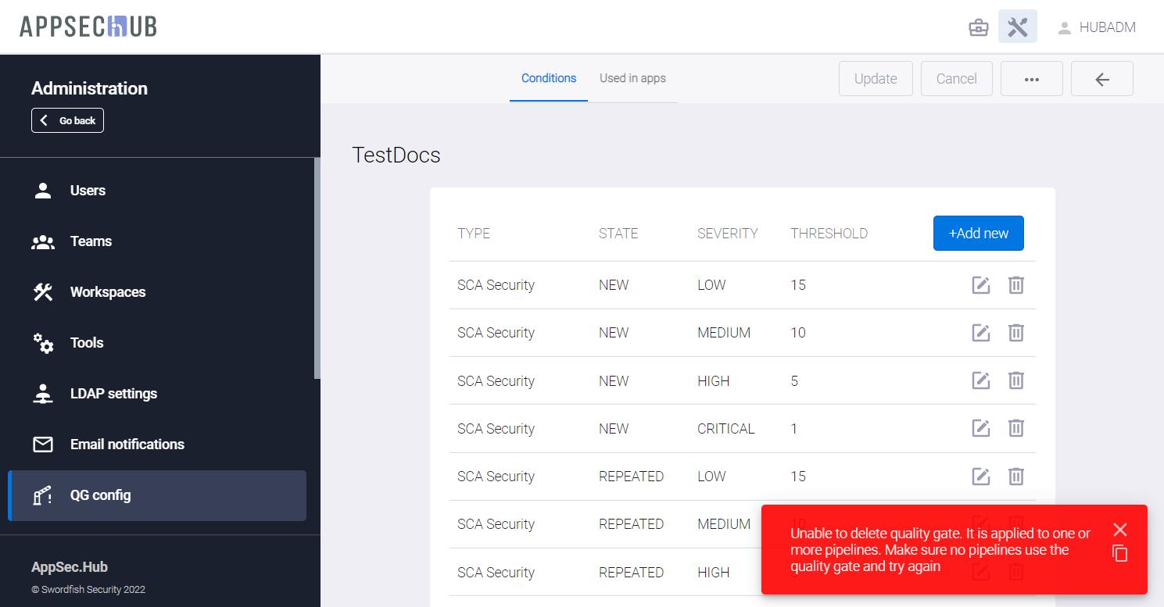Dismiss the red error notification
Screen dimensions: 1164x607
[1120, 530]
